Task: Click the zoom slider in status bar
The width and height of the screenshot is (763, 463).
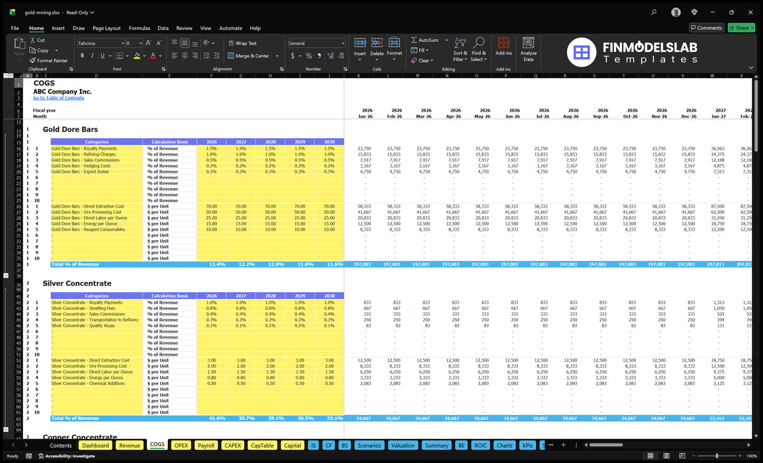Action: (x=717, y=456)
